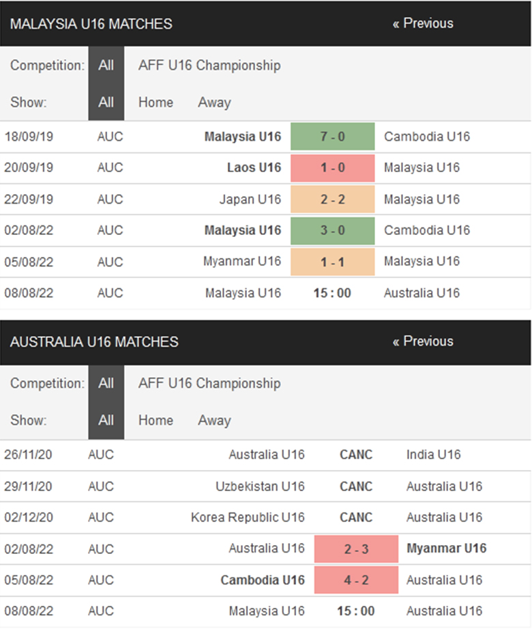Click Korea Republic U16 team name
The image size is (532, 638).
tap(248, 517)
